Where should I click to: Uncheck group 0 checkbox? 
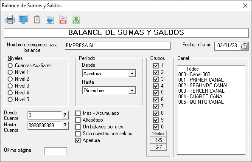[x=156, y=127]
